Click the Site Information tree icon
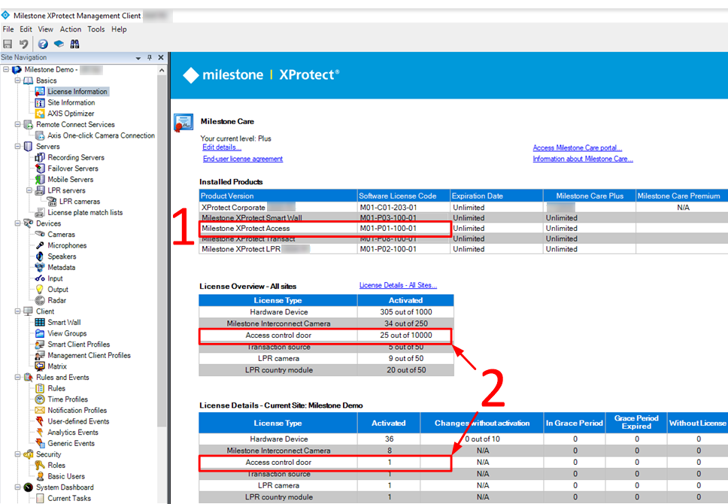728x504 pixels. [40, 102]
